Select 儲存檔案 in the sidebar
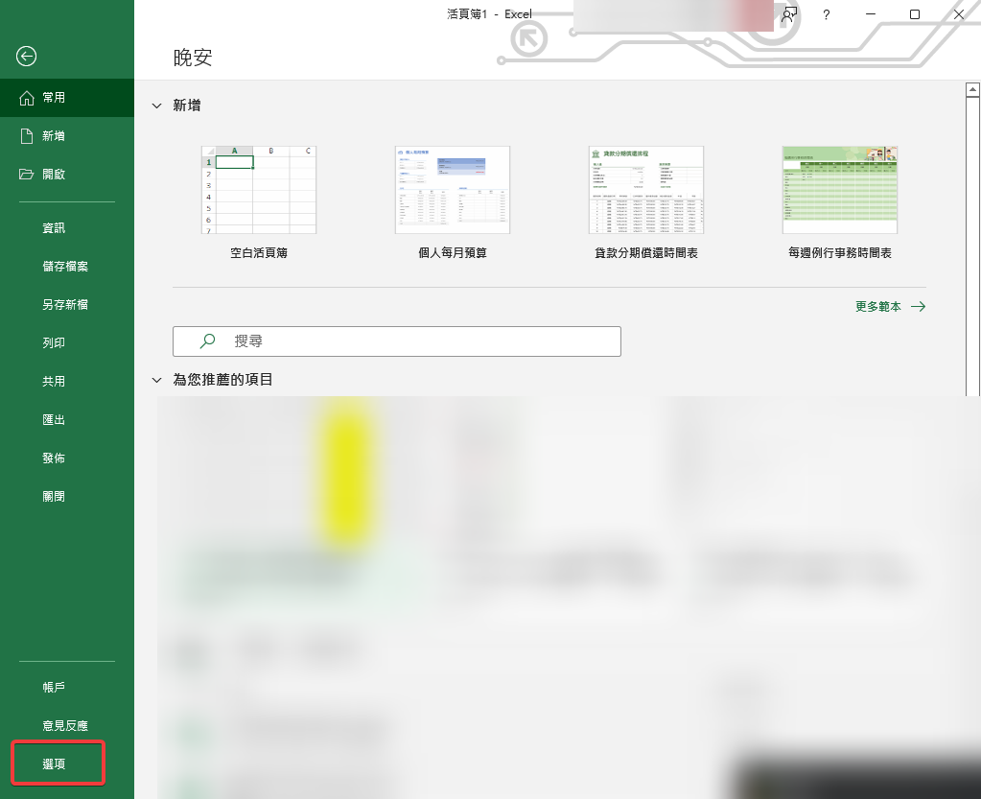 pos(67,267)
